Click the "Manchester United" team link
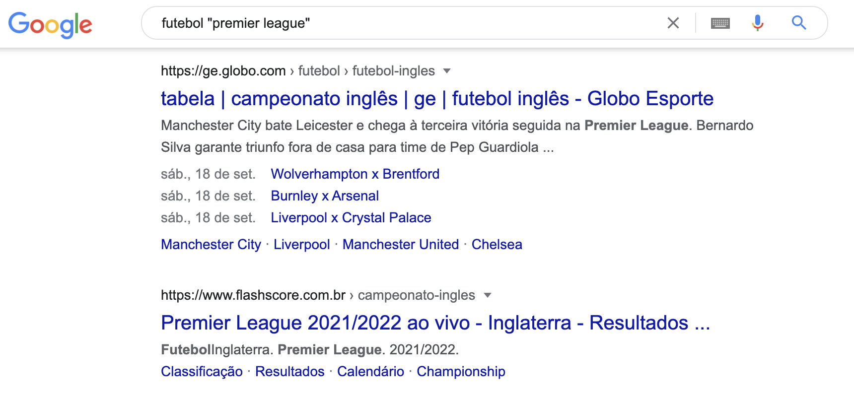This screenshot has height=397, width=854. pos(400,244)
